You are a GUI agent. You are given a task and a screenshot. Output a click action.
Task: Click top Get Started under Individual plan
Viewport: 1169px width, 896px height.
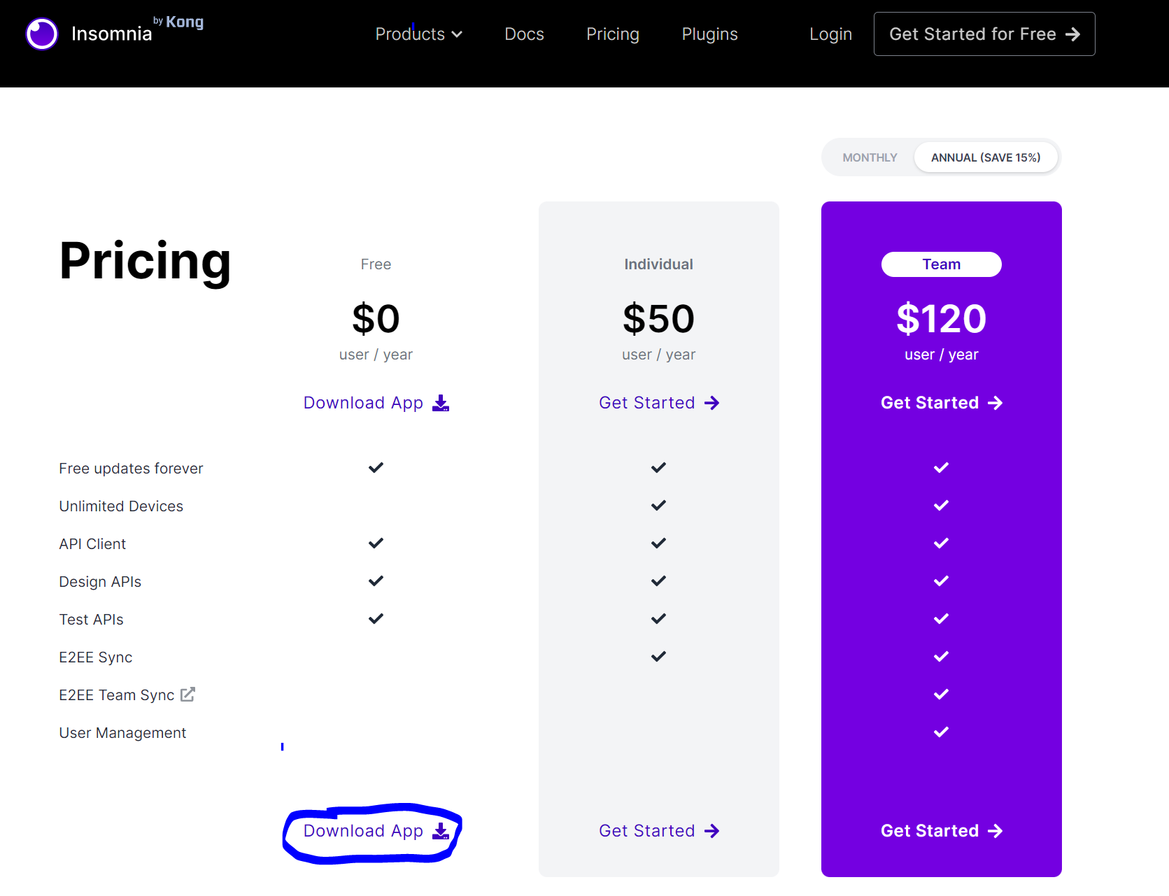(x=659, y=403)
